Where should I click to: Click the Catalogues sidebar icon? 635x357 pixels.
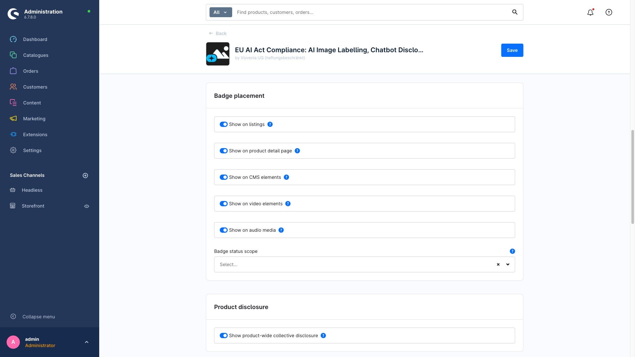[13, 55]
